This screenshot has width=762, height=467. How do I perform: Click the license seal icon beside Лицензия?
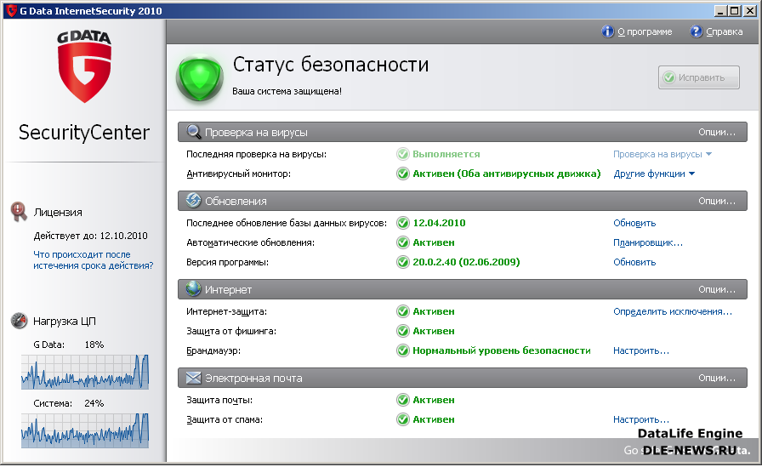click(x=19, y=212)
